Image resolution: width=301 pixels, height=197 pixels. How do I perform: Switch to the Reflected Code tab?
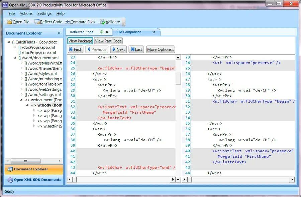click(81, 32)
